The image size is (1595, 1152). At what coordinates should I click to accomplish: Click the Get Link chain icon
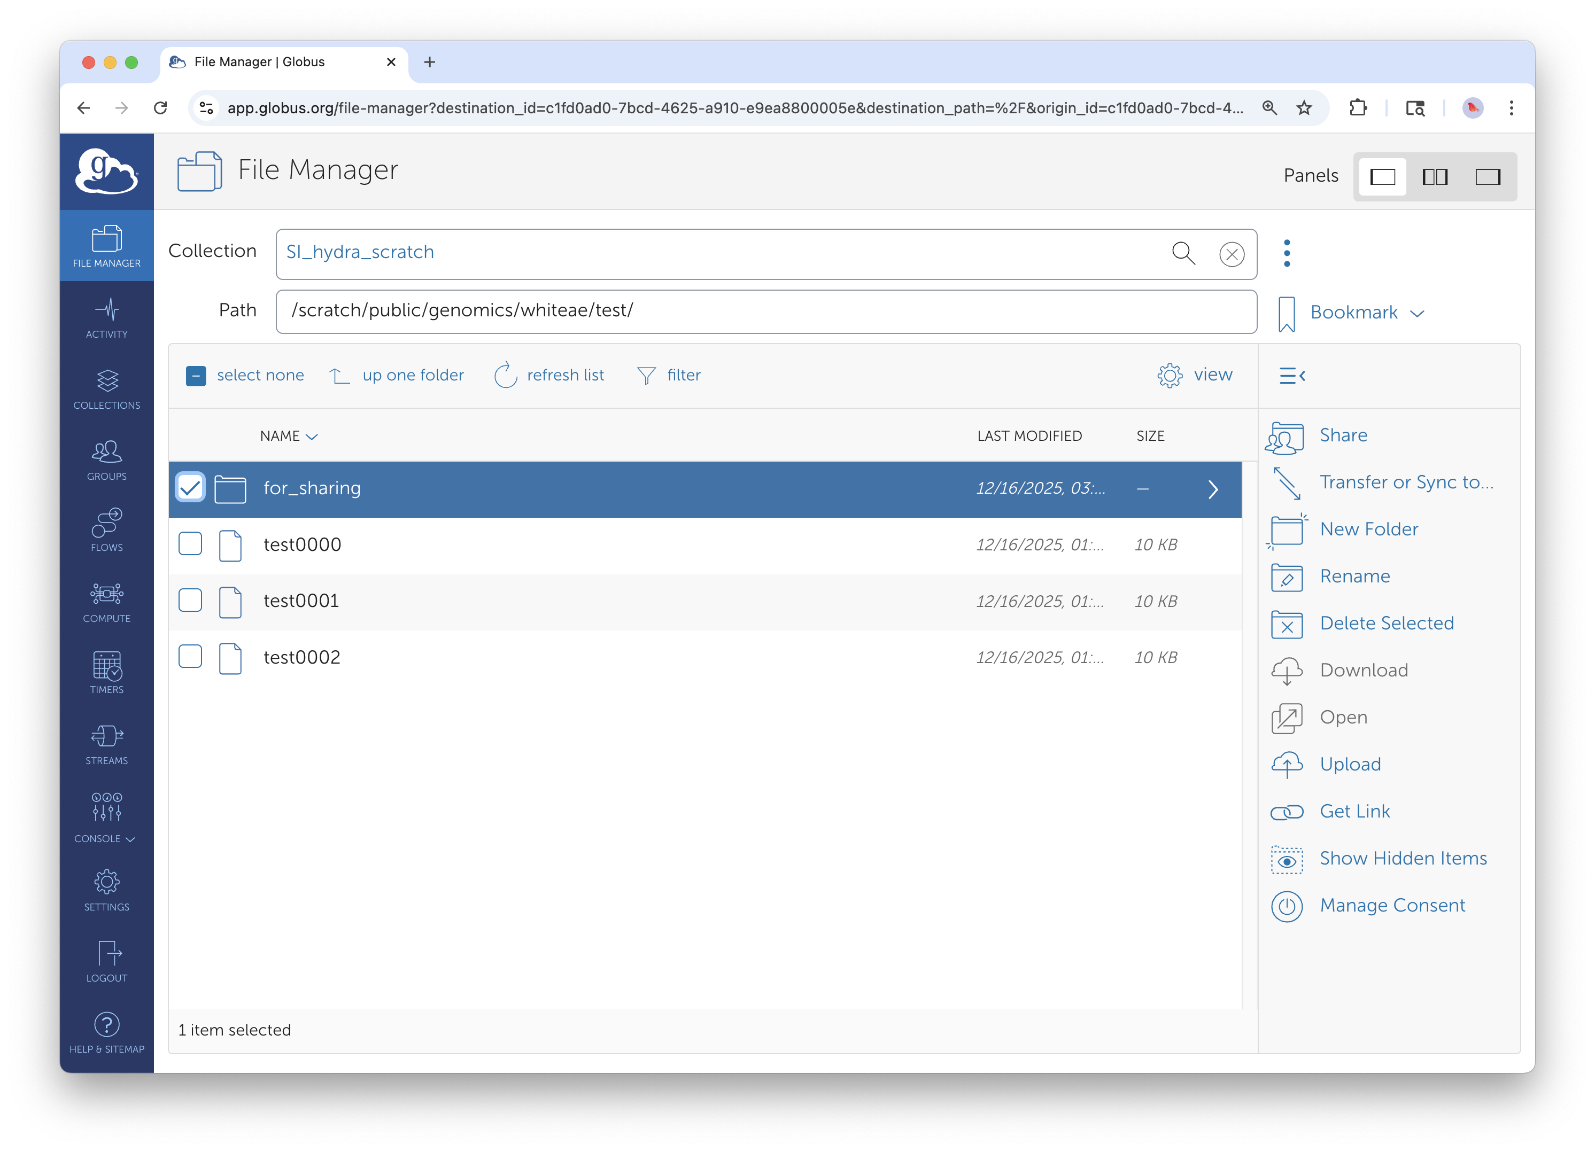coord(1286,812)
